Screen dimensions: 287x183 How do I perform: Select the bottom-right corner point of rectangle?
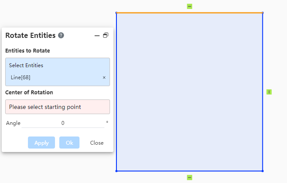[x=263, y=171]
